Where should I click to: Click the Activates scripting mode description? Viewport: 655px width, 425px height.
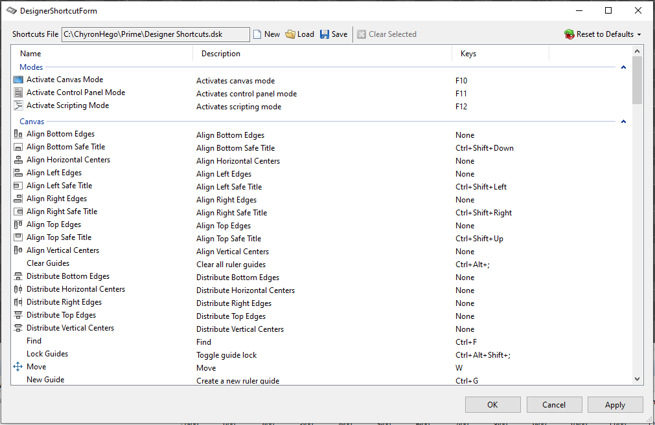click(239, 107)
